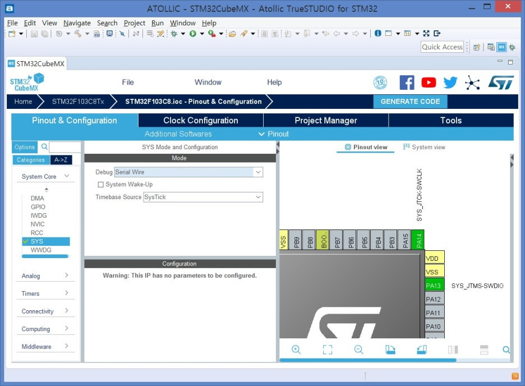Fit the chip to view with the frame icon
The image size is (525, 386).
tap(328, 350)
